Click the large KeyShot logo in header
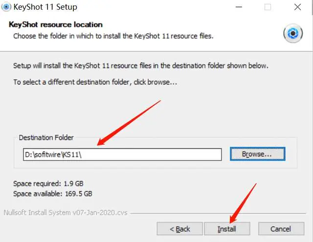This screenshot has width=313, height=242. click(x=293, y=33)
